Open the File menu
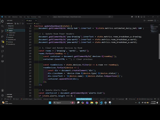The height and width of the screenshot is (120, 160). tap(5, 17)
